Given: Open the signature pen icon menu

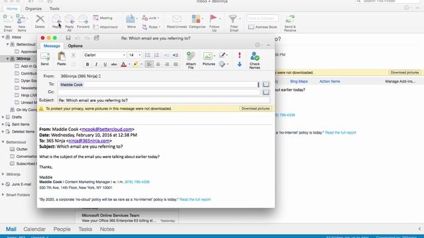Looking at the screenshot, I should pyautogui.click(x=223, y=55).
